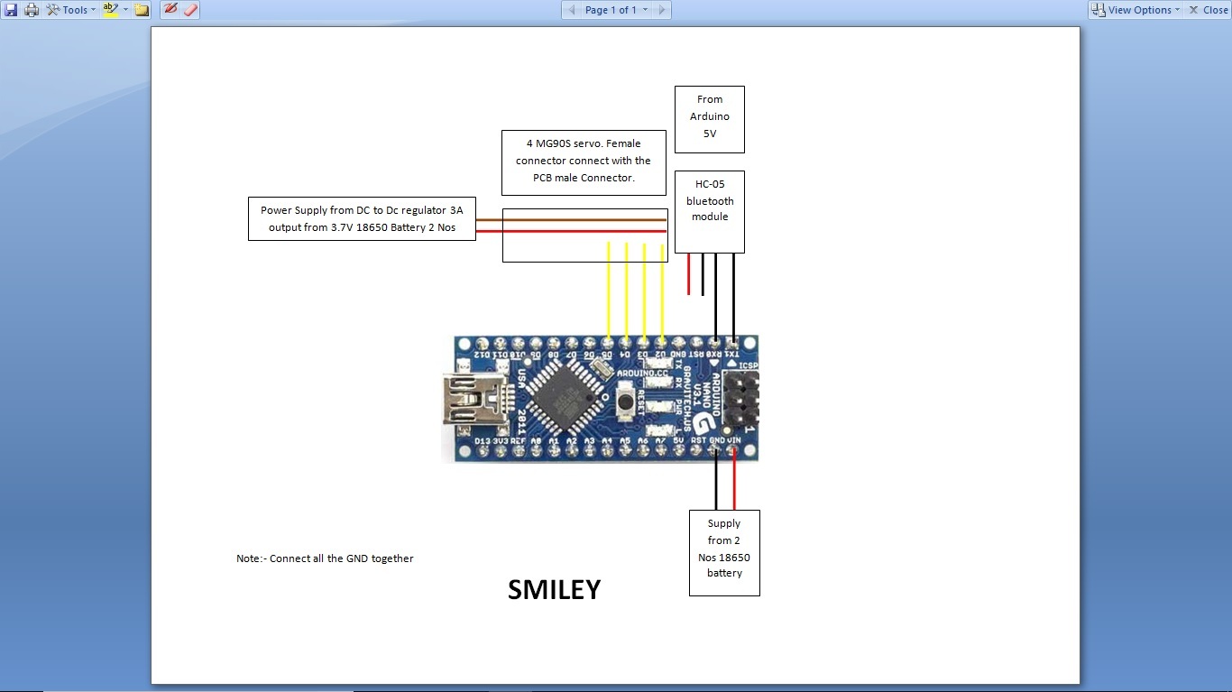Select the ink eraser tool
The height and width of the screenshot is (692, 1232).
[x=190, y=10]
